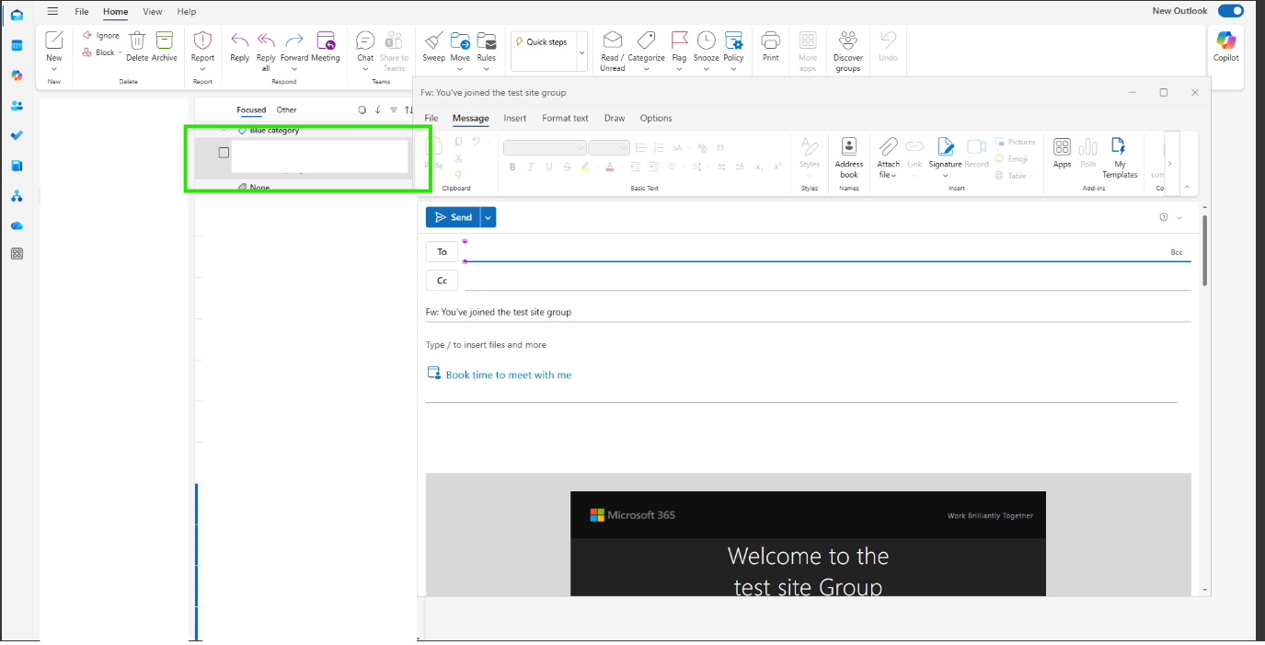Click into the To address field

(814, 251)
